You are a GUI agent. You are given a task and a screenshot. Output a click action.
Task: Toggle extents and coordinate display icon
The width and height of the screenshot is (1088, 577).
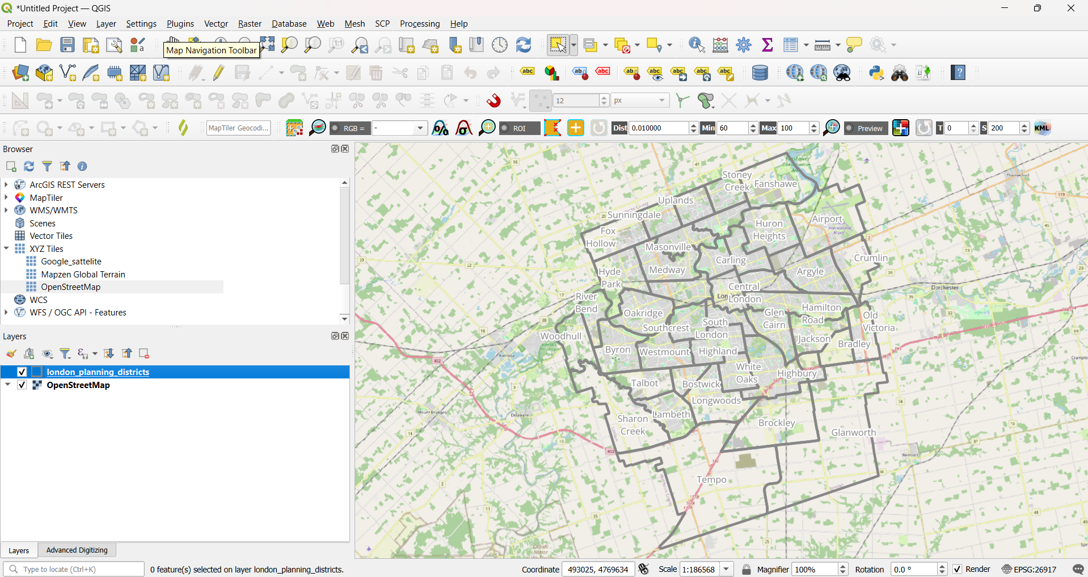tap(644, 569)
